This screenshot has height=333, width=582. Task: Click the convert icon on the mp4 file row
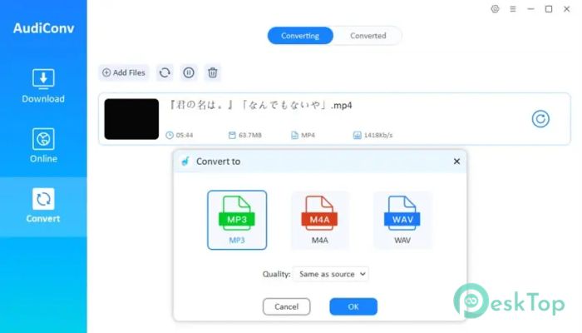coord(540,119)
